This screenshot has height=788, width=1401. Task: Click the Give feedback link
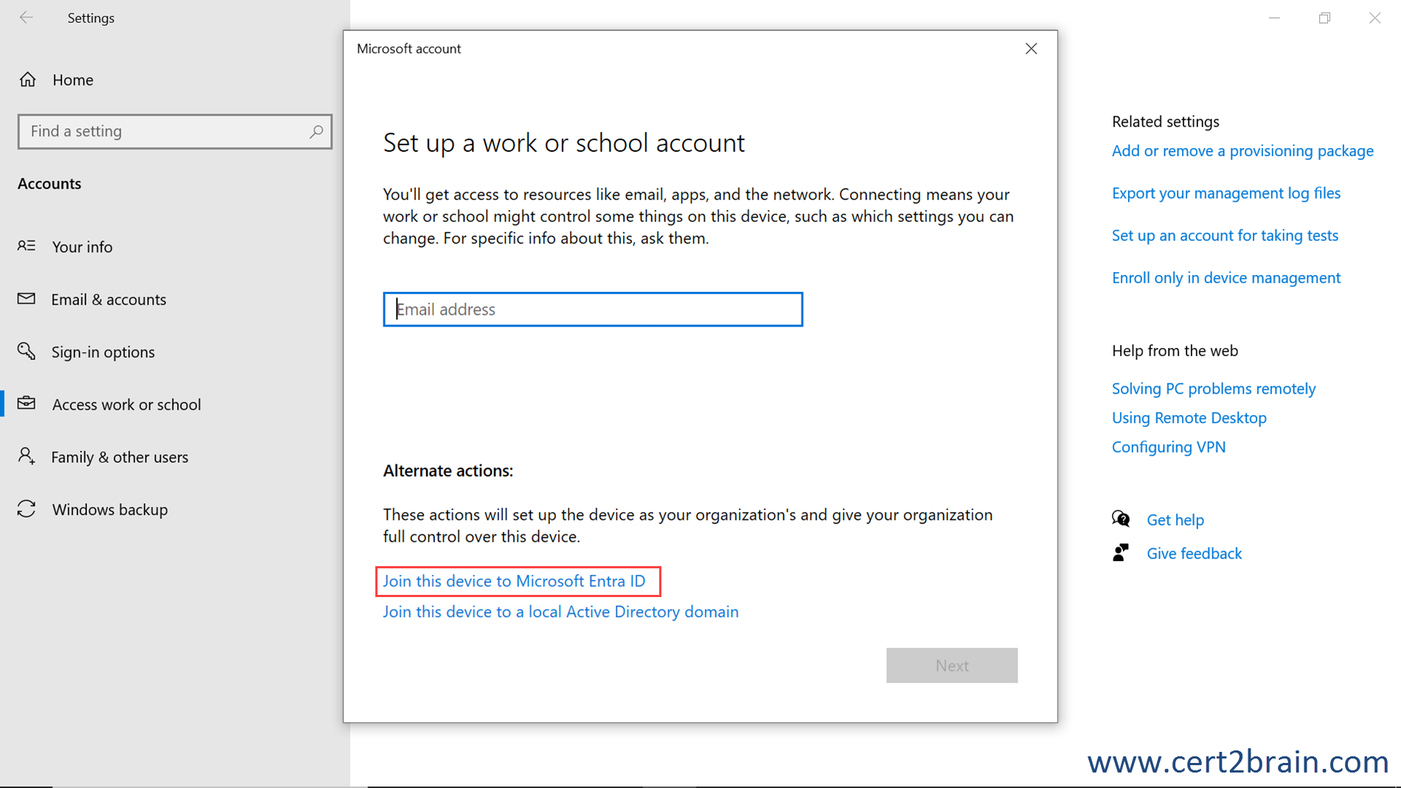(x=1195, y=554)
